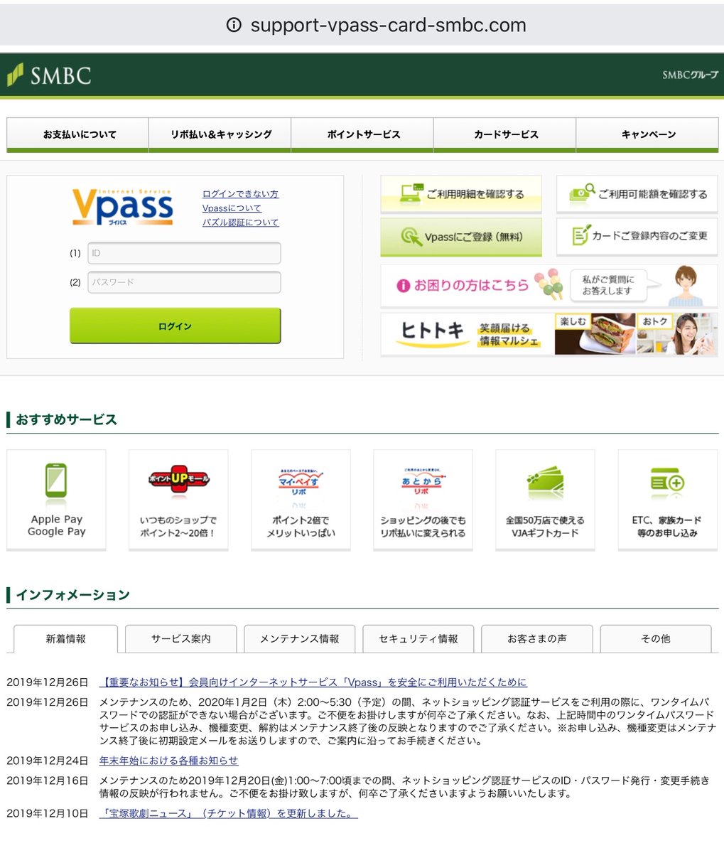
Task: Open the あとからリボ icon
Action: coord(422,482)
